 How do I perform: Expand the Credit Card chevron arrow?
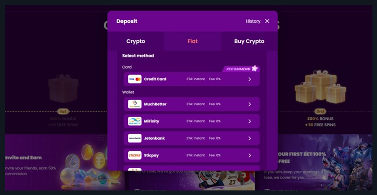click(250, 79)
